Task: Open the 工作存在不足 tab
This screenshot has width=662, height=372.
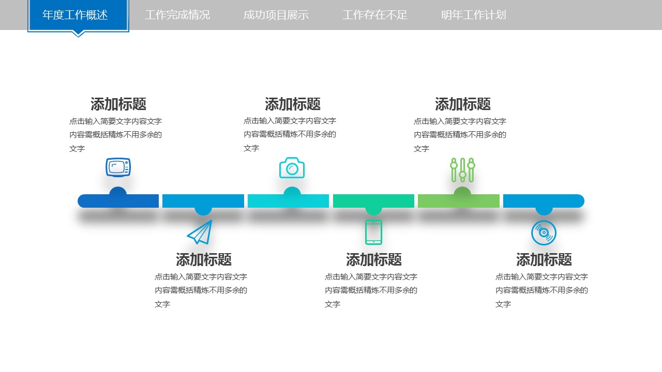Action: coord(375,15)
